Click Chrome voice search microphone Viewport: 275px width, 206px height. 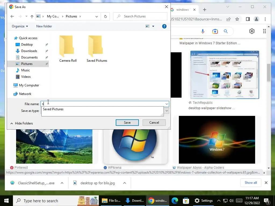tap(203, 31)
